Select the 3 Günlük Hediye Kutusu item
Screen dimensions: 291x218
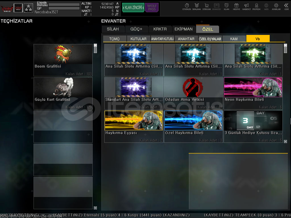pyautogui.click(x=253, y=127)
